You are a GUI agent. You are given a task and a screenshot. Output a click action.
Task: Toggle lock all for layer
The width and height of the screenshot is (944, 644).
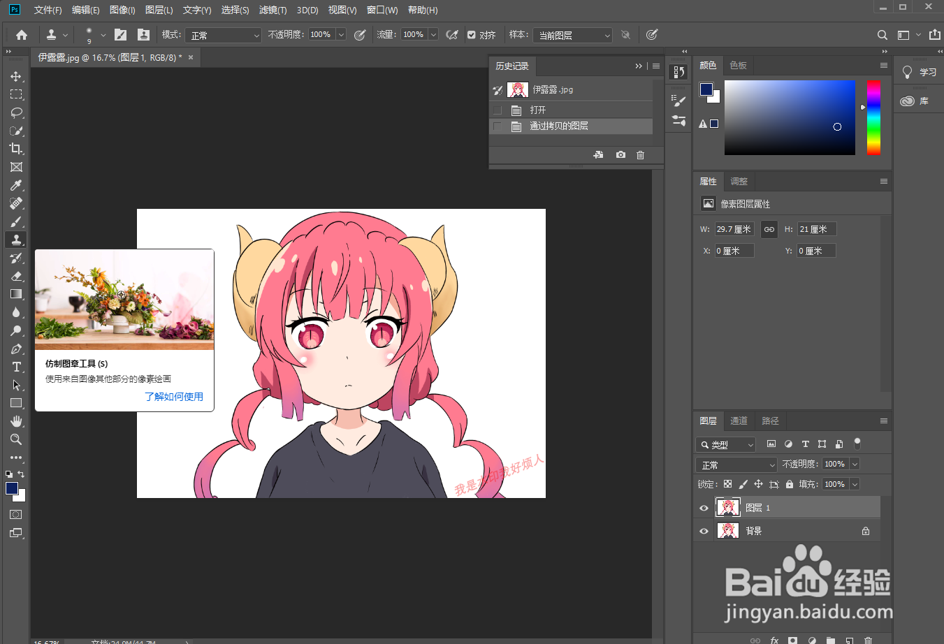(790, 484)
